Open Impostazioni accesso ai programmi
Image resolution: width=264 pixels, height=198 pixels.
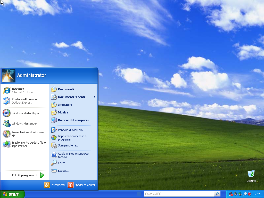tap(73, 138)
